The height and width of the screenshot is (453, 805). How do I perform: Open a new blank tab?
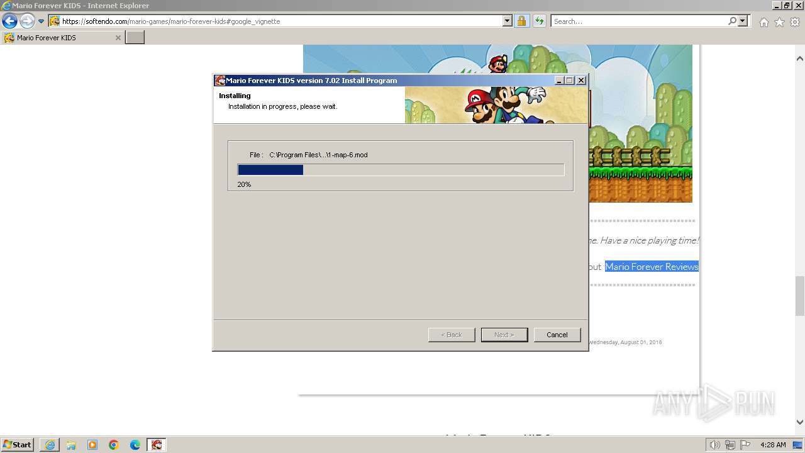pyautogui.click(x=135, y=38)
